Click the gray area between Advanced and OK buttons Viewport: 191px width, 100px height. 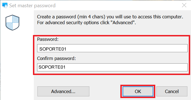pos(105,91)
